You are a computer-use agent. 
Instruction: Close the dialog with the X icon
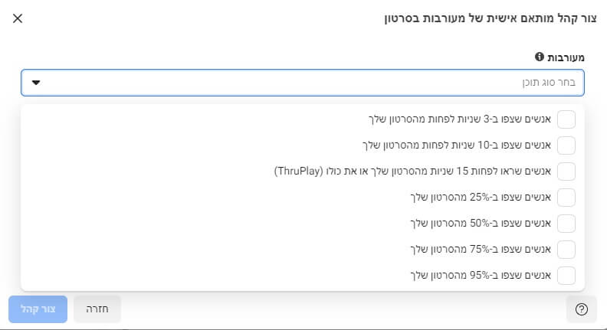(18, 18)
